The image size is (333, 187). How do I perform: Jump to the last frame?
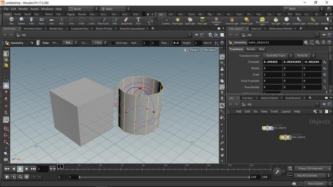(33, 169)
